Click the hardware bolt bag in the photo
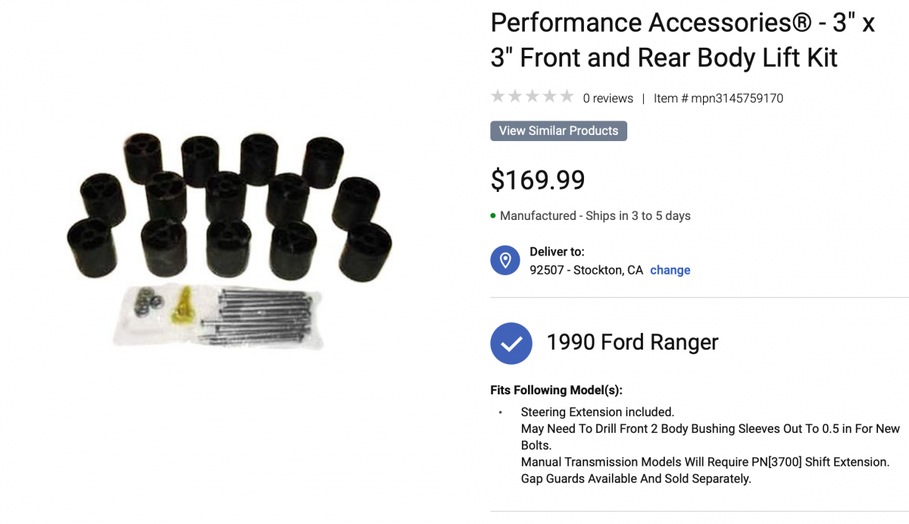The width and height of the screenshot is (909, 524). tap(218, 316)
